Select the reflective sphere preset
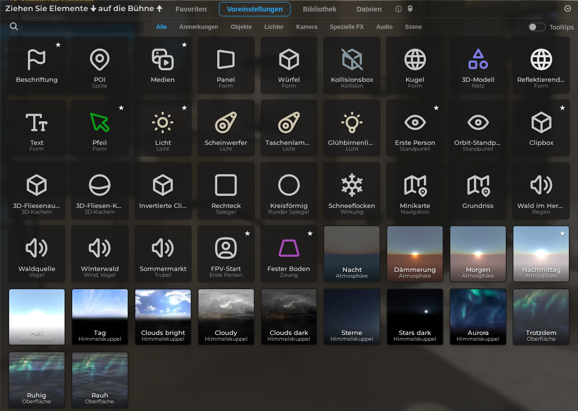The height and width of the screenshot is (411, 578). [541, 65]
